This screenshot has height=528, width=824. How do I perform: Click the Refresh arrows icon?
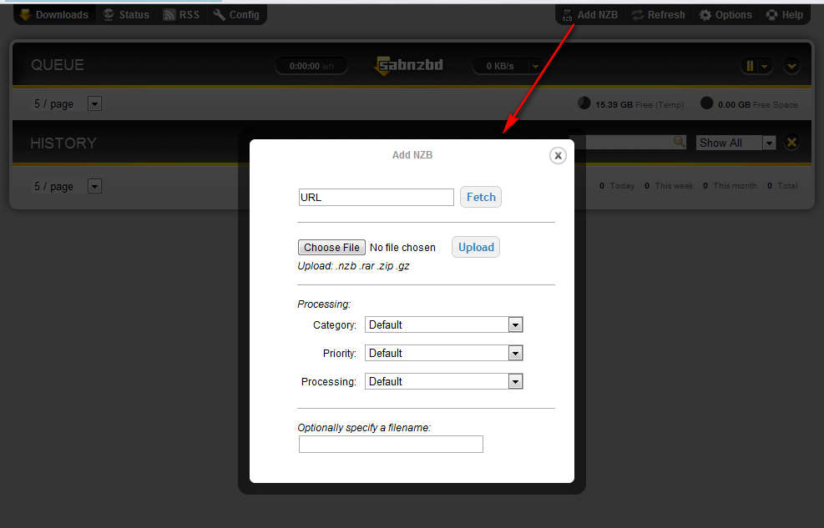(638, 15)
